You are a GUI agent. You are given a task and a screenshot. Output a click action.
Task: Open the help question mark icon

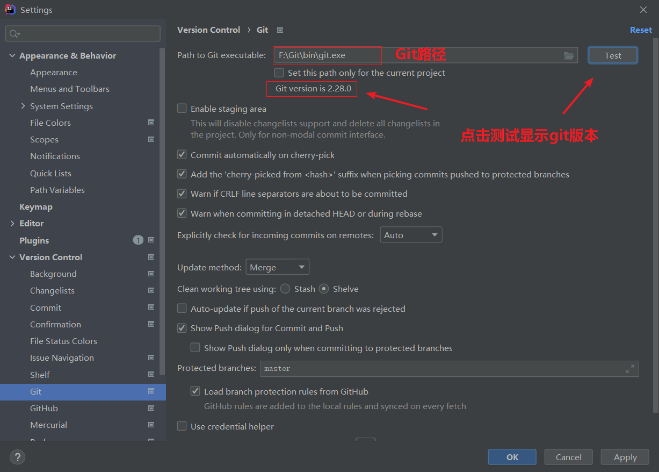17,457
